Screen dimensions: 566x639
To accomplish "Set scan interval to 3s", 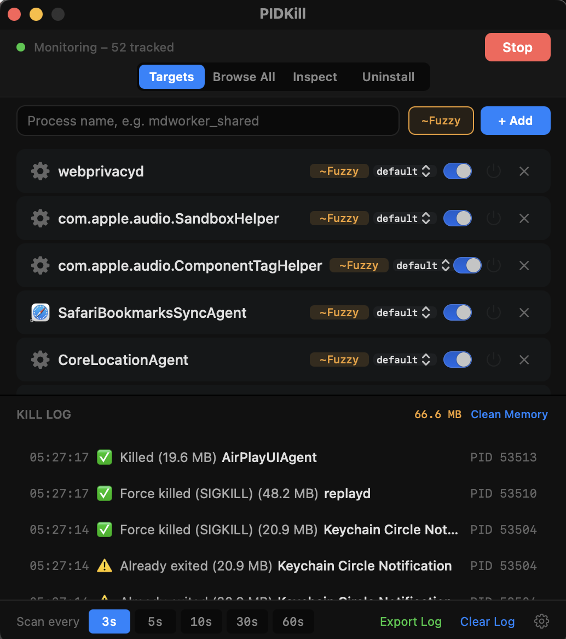I will click(x=109, y=621).
